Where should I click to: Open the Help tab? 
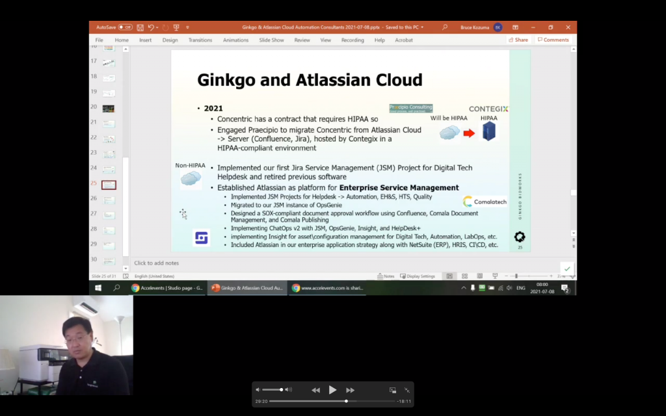tap(379, 40)
